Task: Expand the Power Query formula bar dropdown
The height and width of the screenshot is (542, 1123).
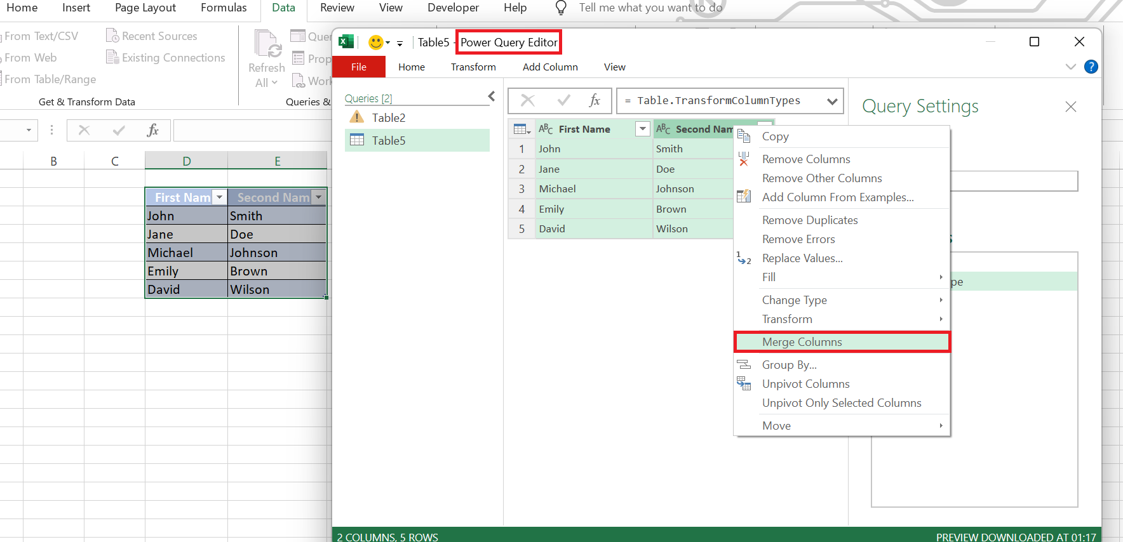Action: pyautogui.click(x=832, y=101)
